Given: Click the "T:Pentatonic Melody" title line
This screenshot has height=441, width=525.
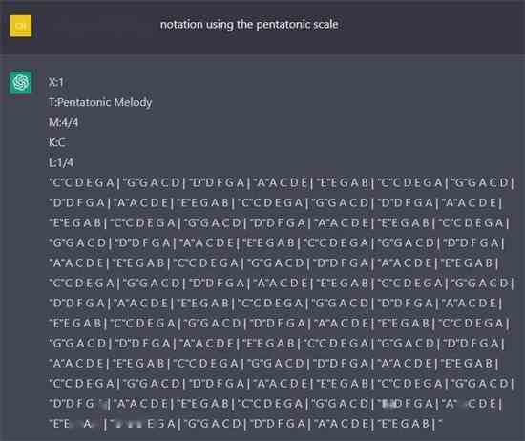Looking at the screenshot, I should point(100,102).
